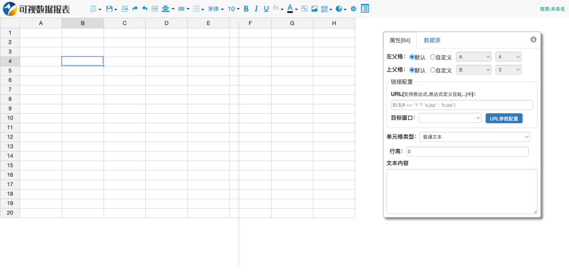
Task: Switch to the 数据源 tab
Action: 432,40
